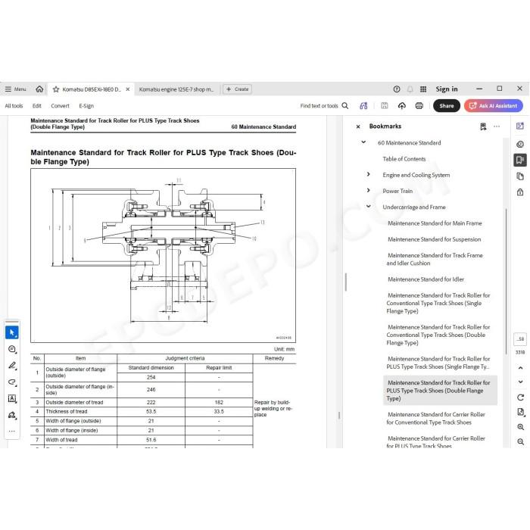Close the Bookmarks panel
Viewport: 530px width, 530px height.
pyautogui.click(x=358, y=126)
